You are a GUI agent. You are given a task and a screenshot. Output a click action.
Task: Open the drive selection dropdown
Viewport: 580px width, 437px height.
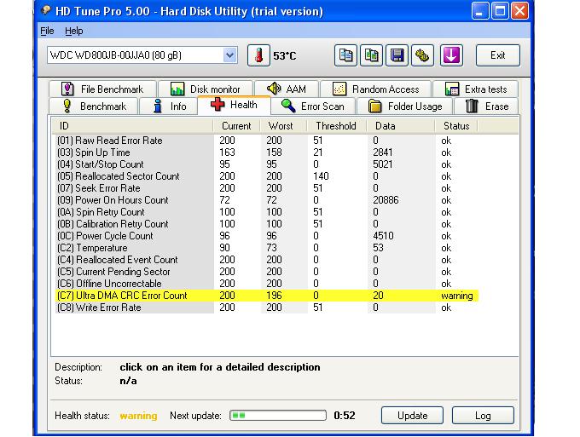coord(229,55)
